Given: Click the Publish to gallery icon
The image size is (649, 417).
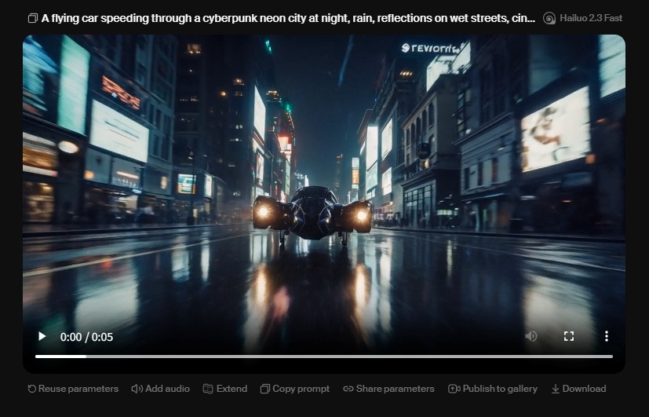Looking at the screenshot, I should [x=454, y=389].
